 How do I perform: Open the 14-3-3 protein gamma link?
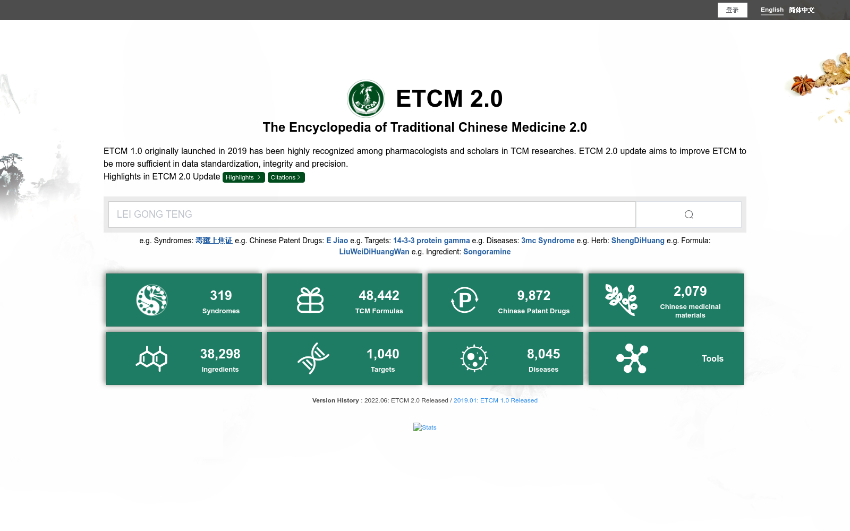point(431,241)
